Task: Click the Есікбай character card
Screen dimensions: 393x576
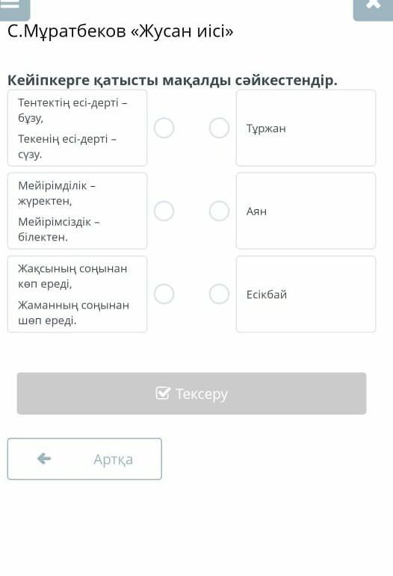Action: coord(306,294)
